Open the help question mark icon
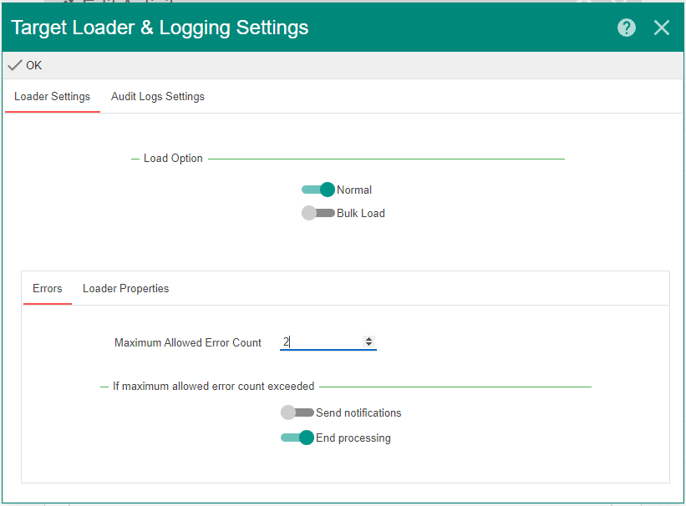Viewport: 686px width, 506px height. point(627,28)
